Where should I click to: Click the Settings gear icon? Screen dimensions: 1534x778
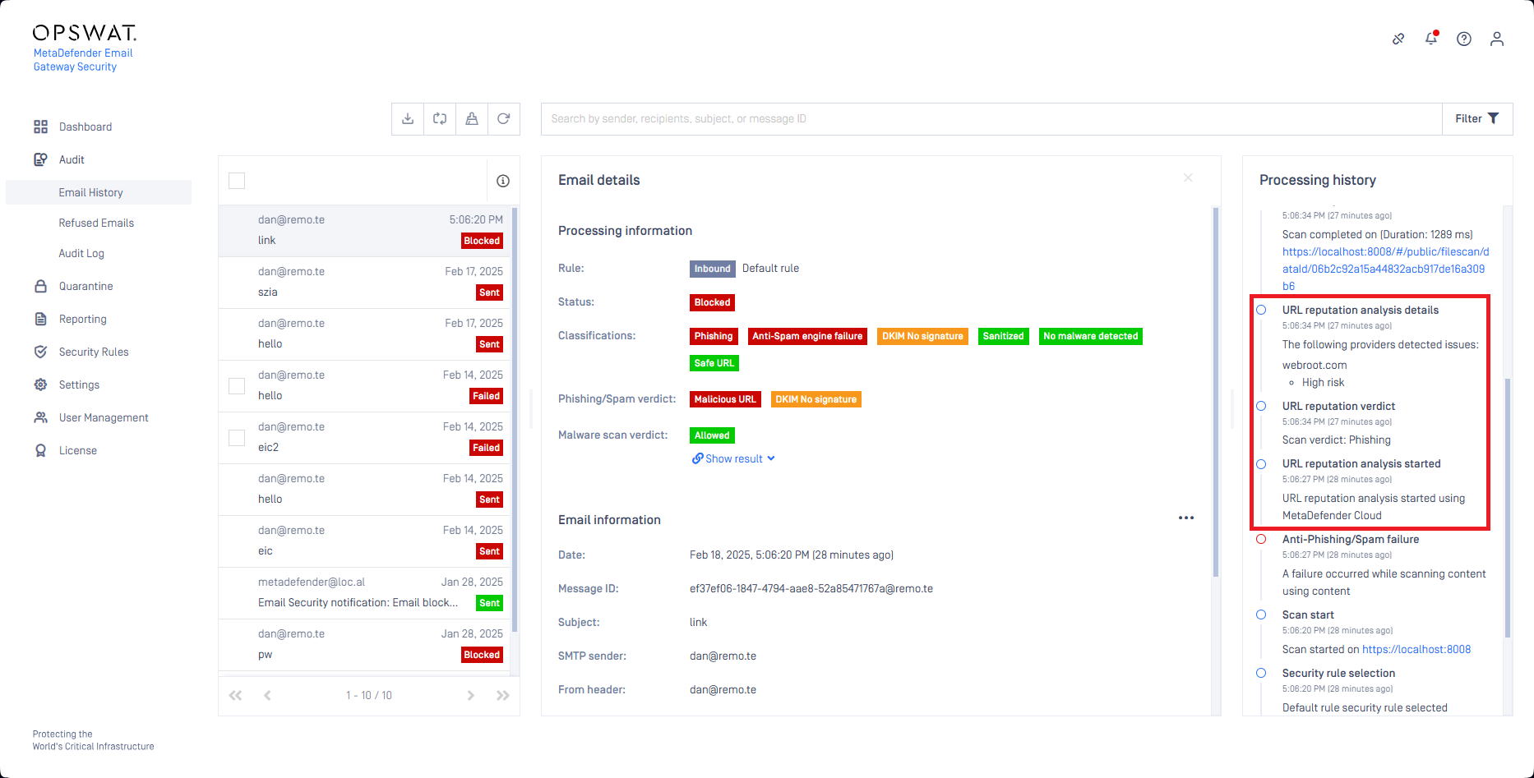tap(40, 384)
